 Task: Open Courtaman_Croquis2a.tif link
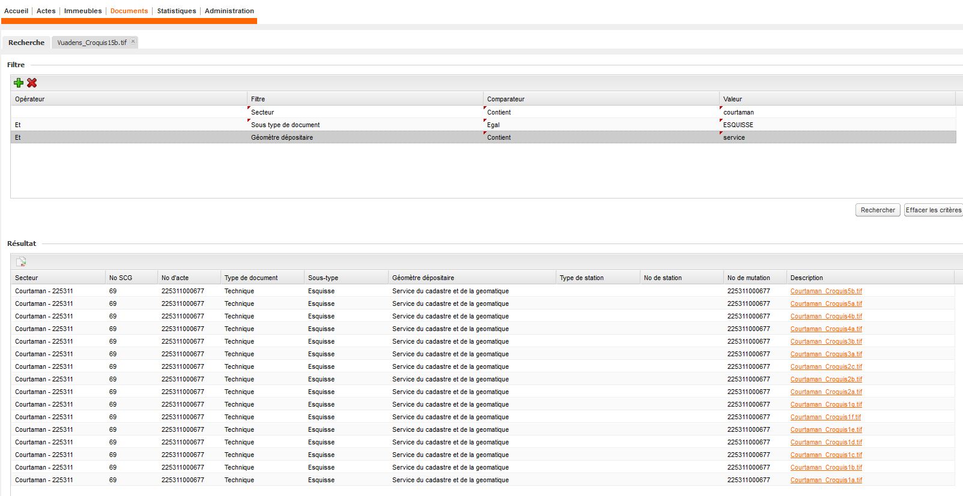826,392
